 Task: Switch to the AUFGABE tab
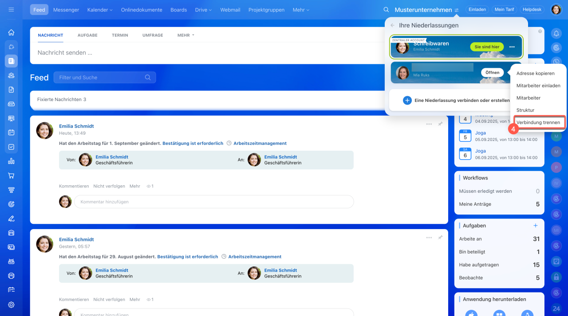click(87, 35)
